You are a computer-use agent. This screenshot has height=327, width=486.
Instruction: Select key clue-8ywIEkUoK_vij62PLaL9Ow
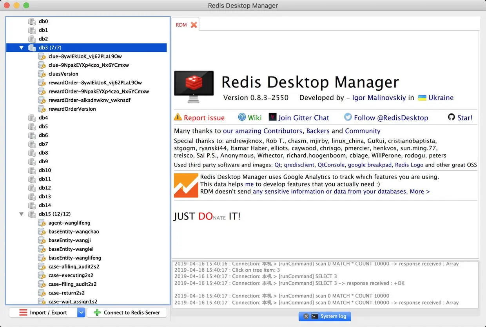click(85, 57)
